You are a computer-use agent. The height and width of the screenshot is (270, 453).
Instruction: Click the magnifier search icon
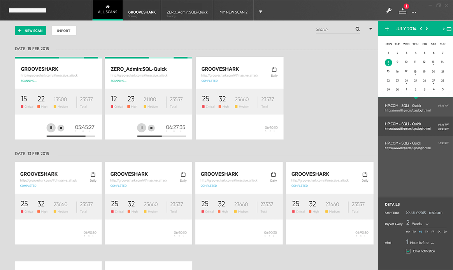point(358,29)
